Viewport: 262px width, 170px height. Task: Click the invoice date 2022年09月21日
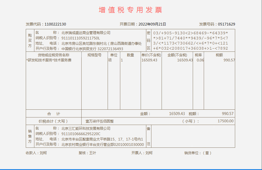tap(152, 24)
